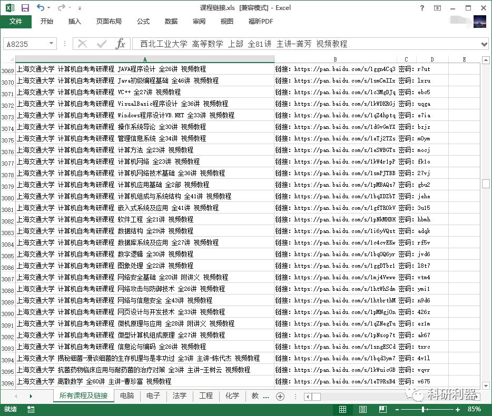Viewport: 492px width, 416px height.
Task: Click the more sheets ellipsis
Action: [266, 397]
